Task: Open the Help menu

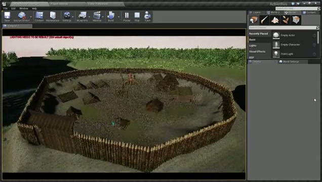Action: coord(34,9)
